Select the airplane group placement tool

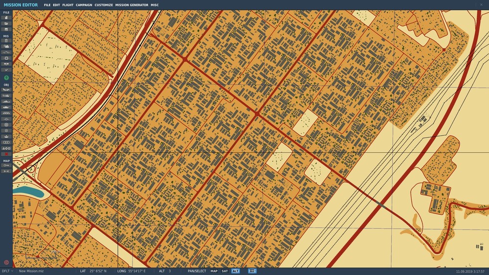(x=6, y=90)
